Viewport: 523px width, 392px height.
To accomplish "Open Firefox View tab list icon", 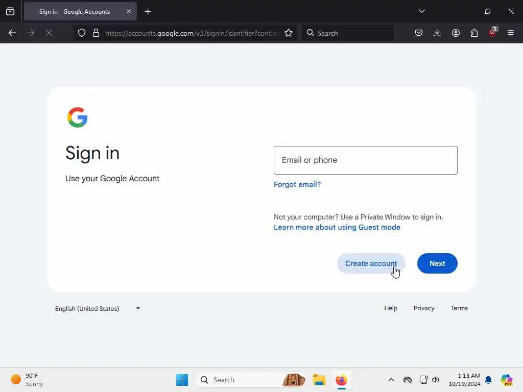I will point(10,12).
